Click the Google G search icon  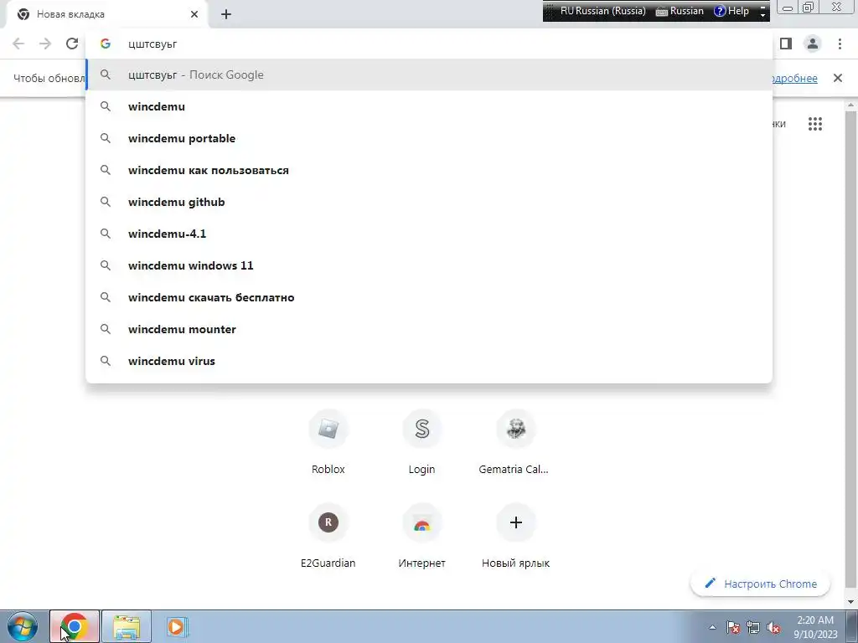pyautogui.click(x=105, y=44)
